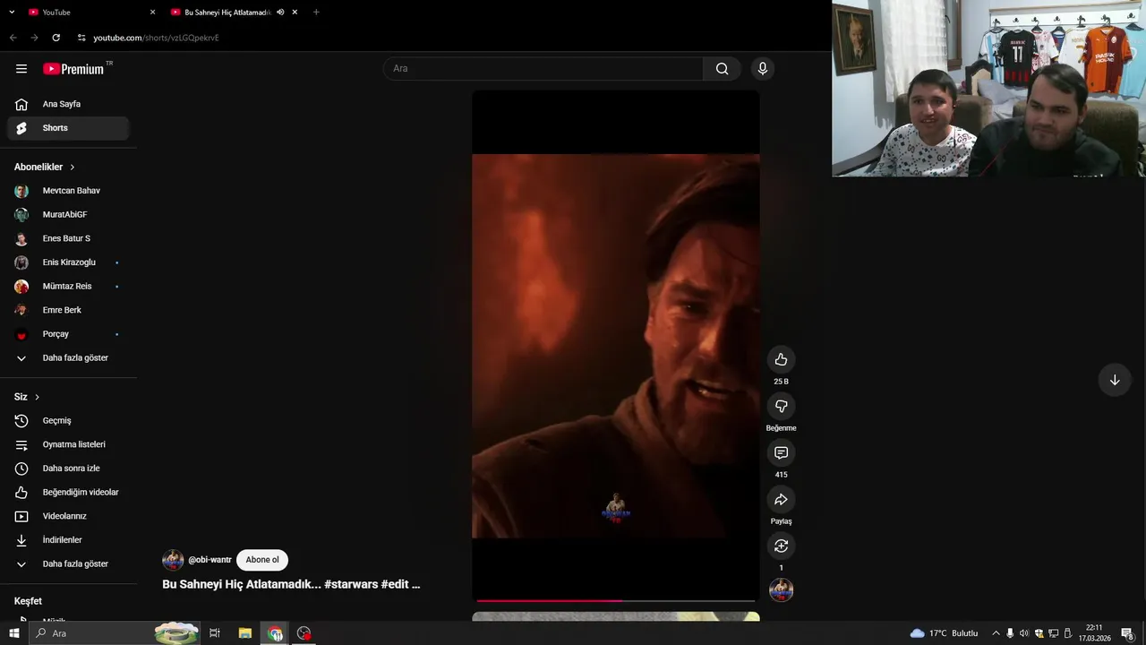The image size is (1146, 645).
Task: Expand the Abonelikler section
Action: [x=45, y=167]
